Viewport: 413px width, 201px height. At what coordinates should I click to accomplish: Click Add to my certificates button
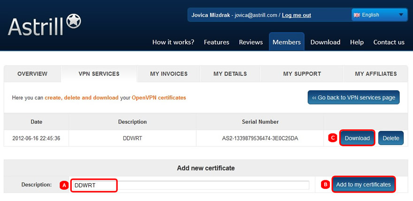pyautogui.click(x=363, y=185)
